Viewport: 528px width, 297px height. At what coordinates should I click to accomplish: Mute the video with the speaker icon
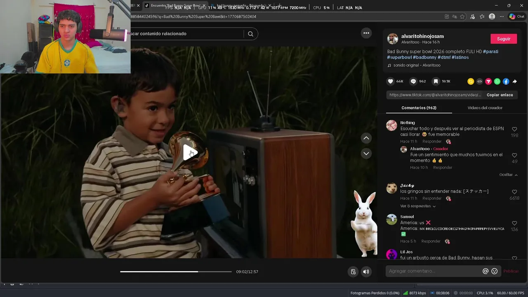coord(366,271)
